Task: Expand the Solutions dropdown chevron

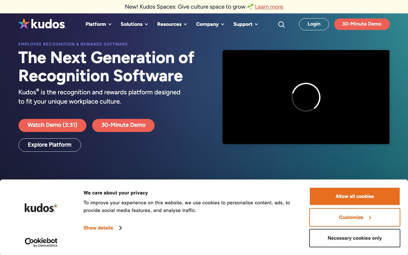Action: tap(146, 25)
